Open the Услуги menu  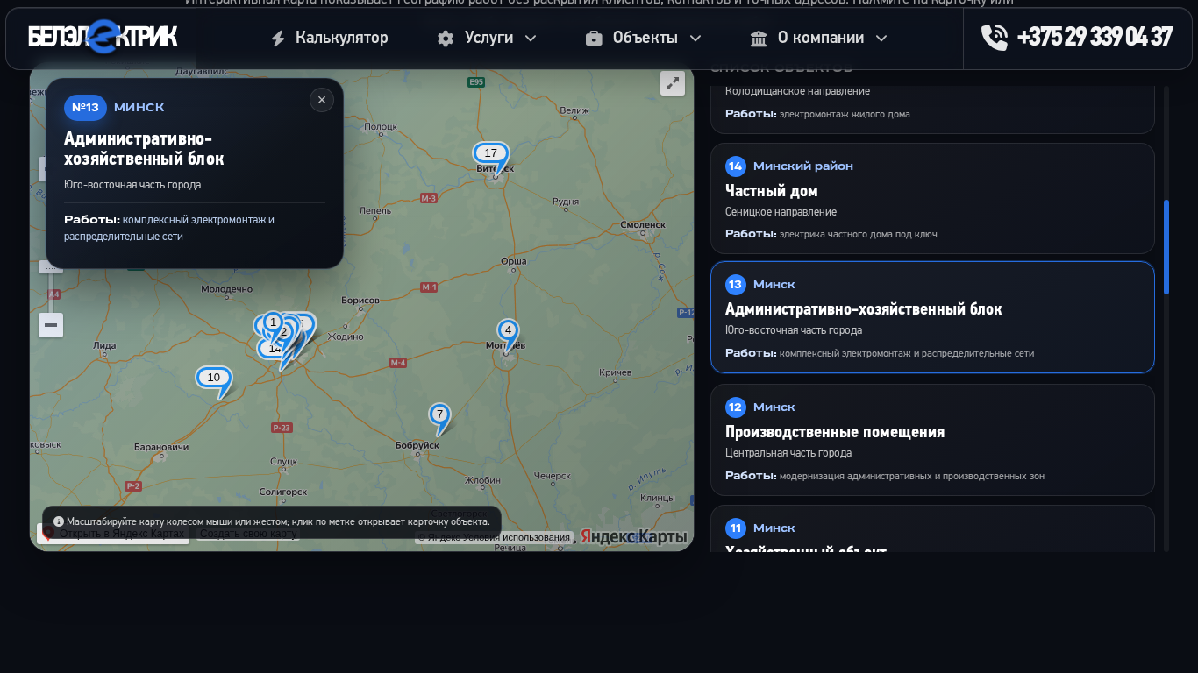coord(487,39)
